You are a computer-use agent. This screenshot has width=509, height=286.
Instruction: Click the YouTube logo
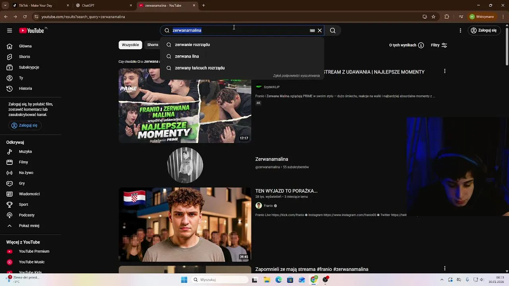point(31,31)
